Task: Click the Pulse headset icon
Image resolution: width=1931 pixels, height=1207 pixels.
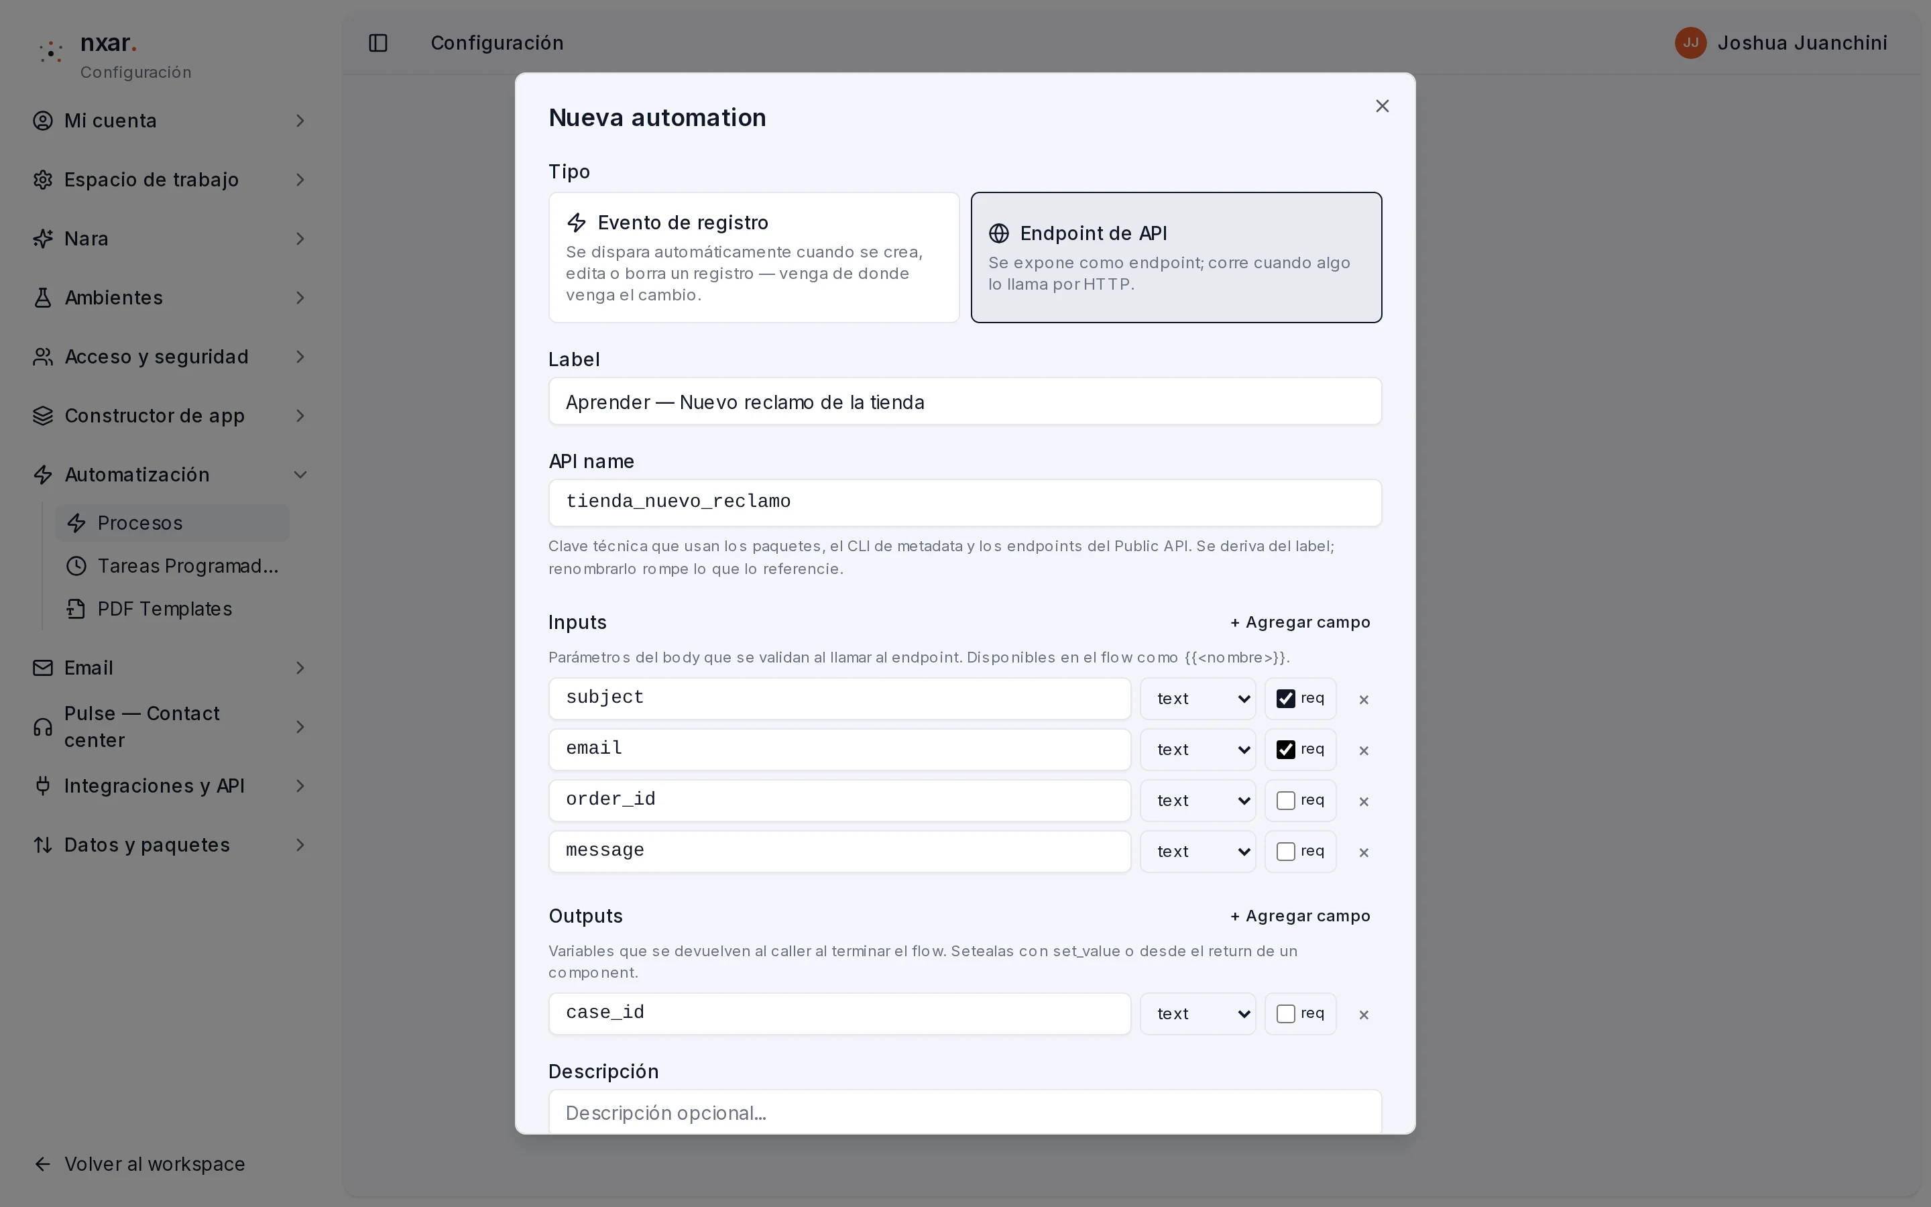Action: click(43, 728)
